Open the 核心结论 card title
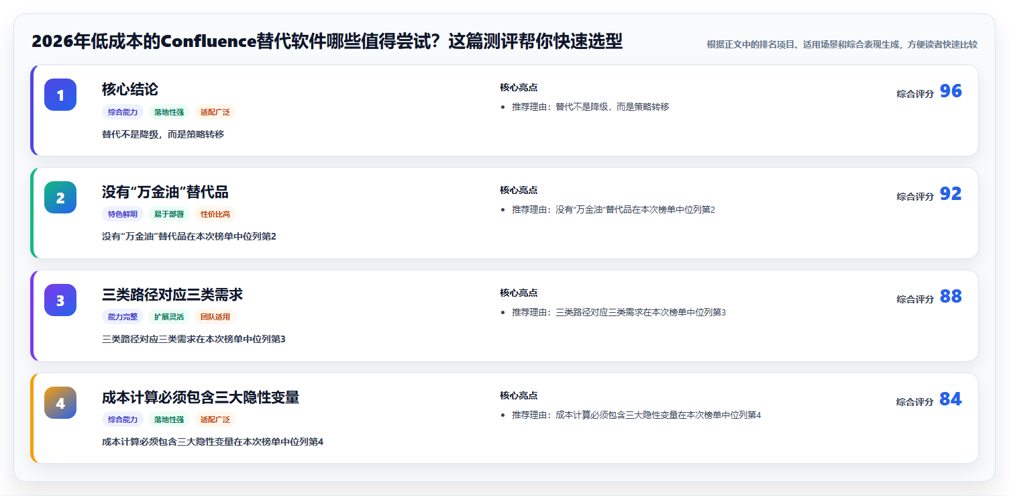This screenshot has width=1009, height=496. pyautogui.click(x=130, y=89)
